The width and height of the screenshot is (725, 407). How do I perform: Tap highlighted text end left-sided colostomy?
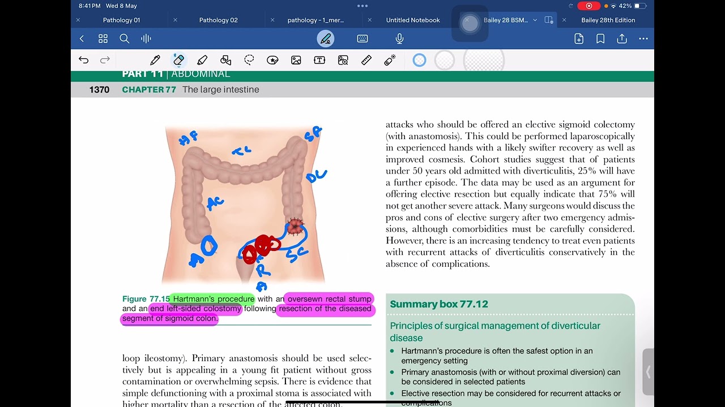(x=195, y=309)
